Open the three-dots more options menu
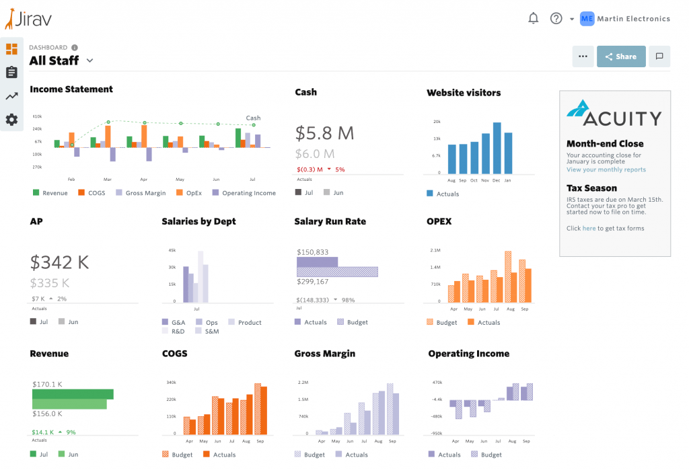 (583, 56)
